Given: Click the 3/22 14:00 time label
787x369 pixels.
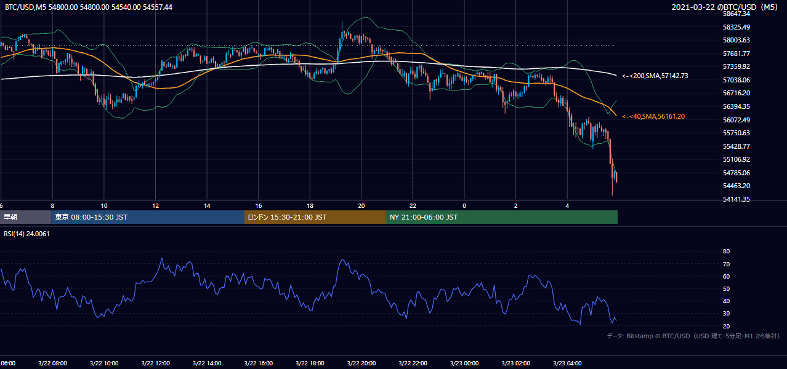Looking at the screenshot, I should (207, 363).
